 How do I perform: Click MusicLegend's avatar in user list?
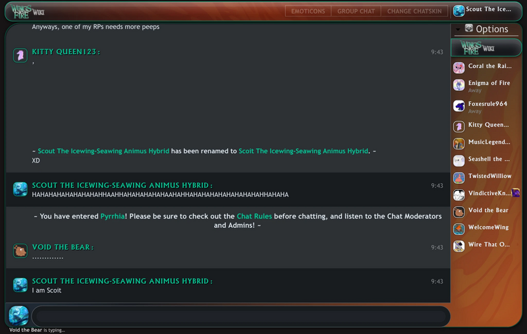point(459,143)
